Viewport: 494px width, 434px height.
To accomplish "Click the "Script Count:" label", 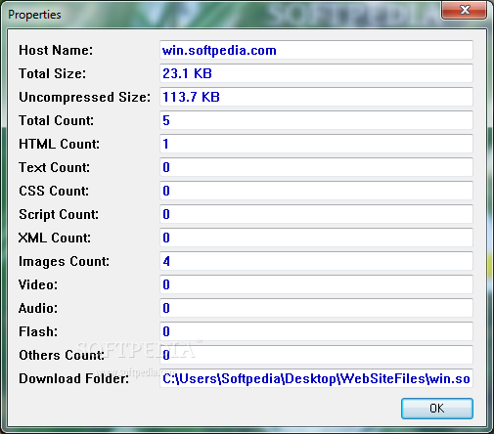I will coord(59,214).
